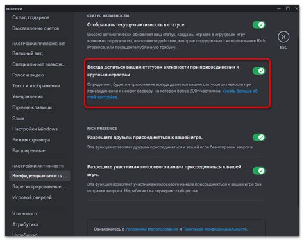Click 'Отображать текущую активность в статусе' heading
The height and width of the screenshot is (241, 304).
pyautogui.click(x=136, y=25)
